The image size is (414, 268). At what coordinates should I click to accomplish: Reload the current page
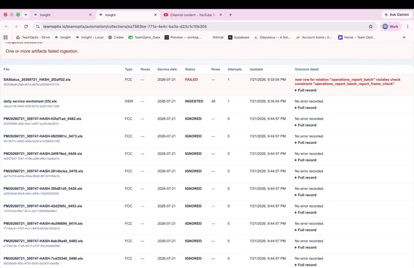click(x=26, y=26)
